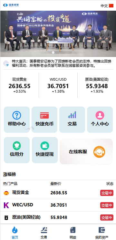
Task: Click 交易中 button for WEC/USD
Action: tap(107, 205)
